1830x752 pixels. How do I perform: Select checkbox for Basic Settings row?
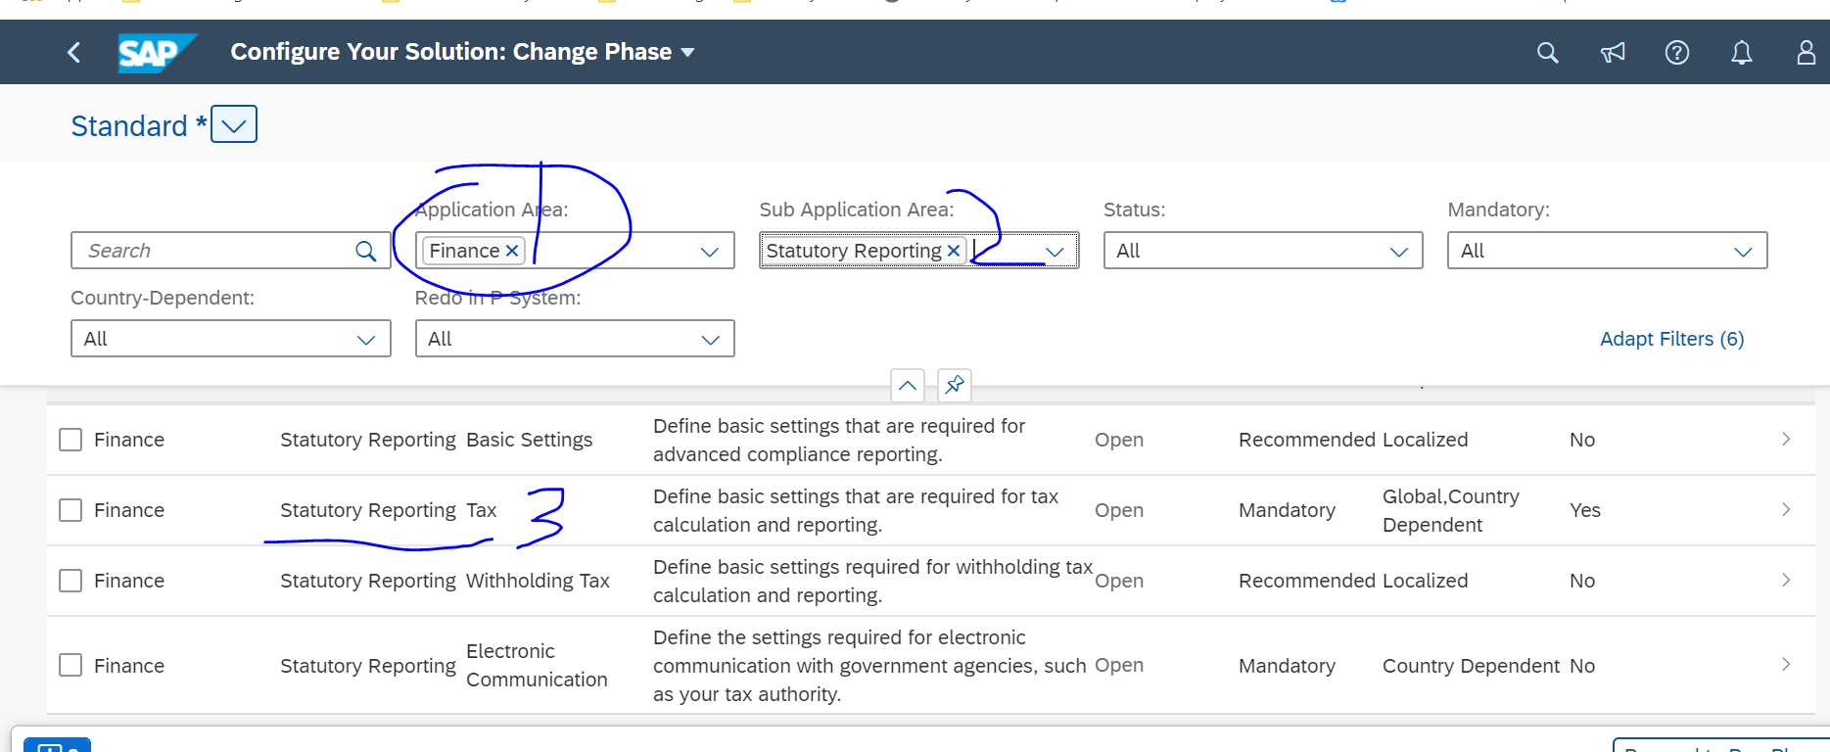[70, 440]
